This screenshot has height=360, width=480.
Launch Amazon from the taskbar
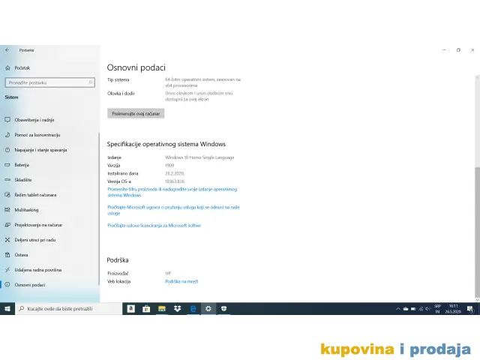131,308
